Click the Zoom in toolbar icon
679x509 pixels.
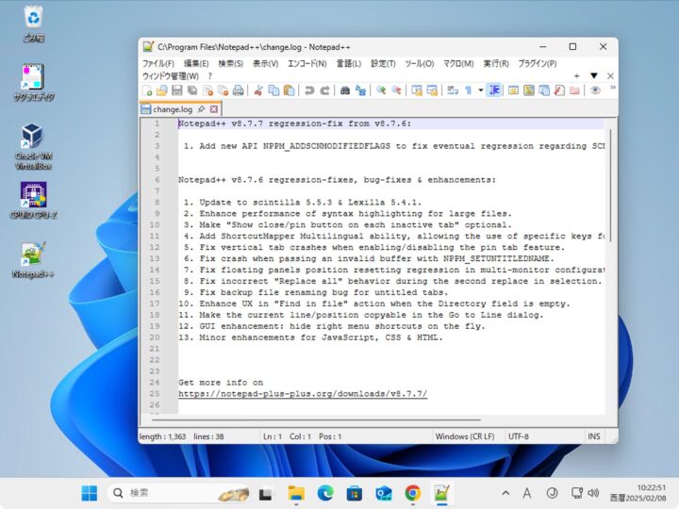point(381,90)
